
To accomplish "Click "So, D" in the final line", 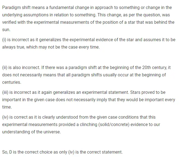I will (7, 152).
